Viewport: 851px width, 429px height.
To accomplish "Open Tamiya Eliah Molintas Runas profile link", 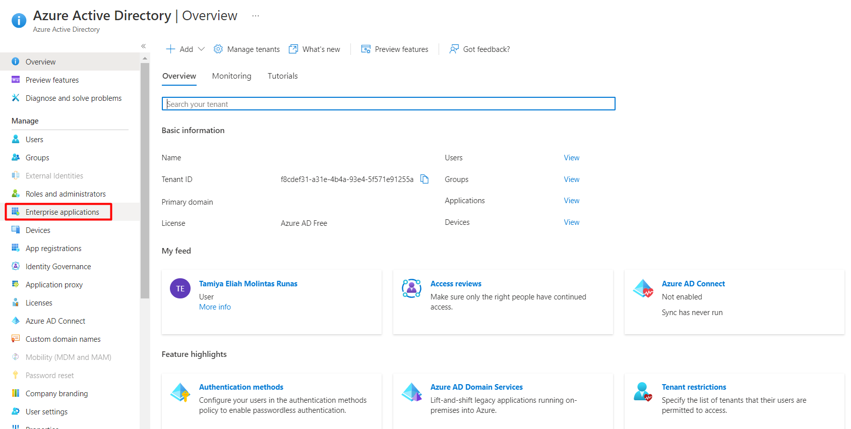I will 248,284.
